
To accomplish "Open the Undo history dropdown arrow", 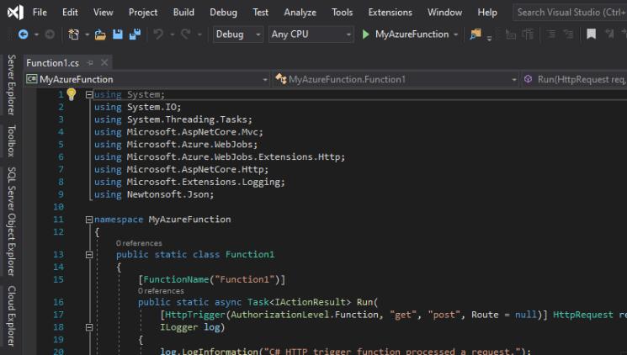I will pos(173,34).
